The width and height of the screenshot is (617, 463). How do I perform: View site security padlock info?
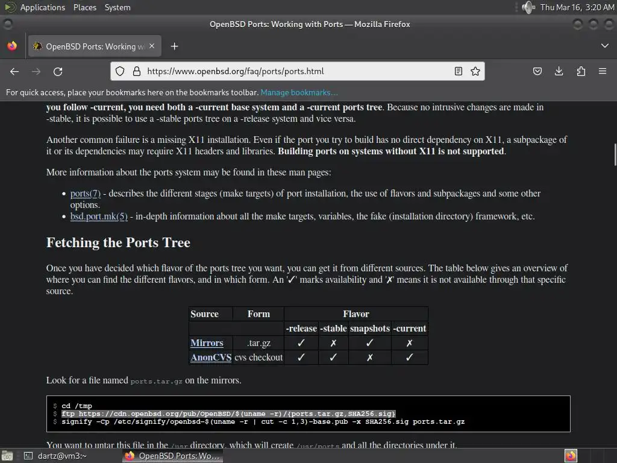pyautogui.click(x=137, y=71)
